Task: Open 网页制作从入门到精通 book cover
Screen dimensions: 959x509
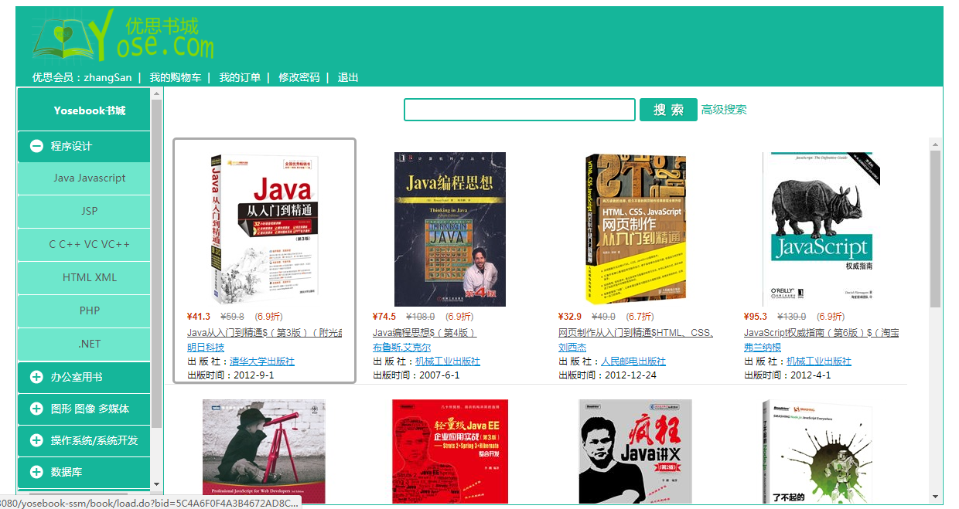Action: (x=636, y=229)
